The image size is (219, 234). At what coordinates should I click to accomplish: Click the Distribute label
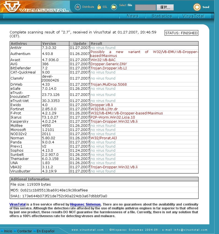pyautogui.click(x=88, y=7)
